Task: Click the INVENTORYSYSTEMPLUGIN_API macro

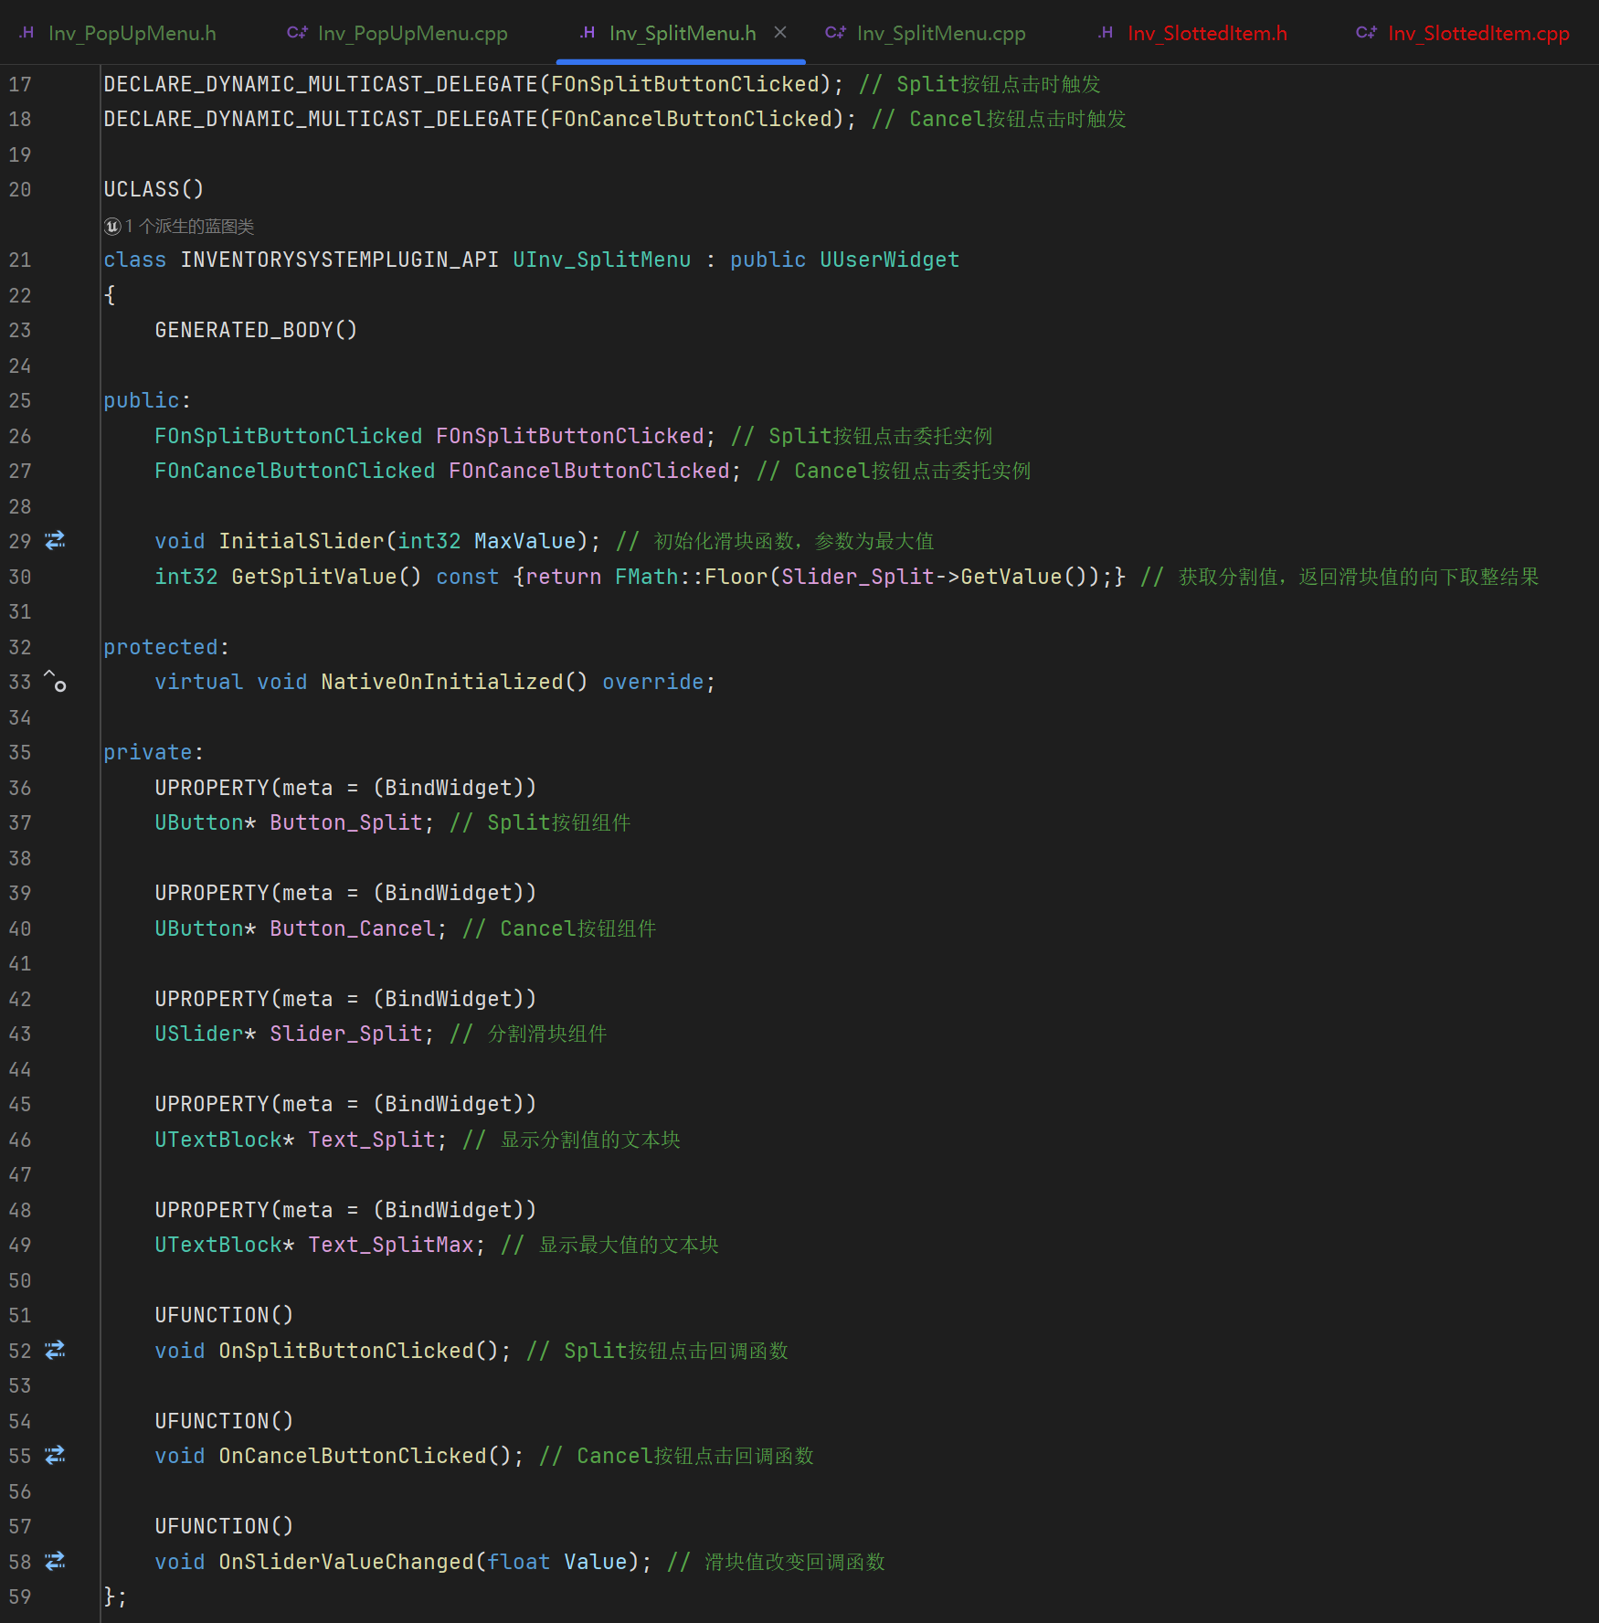Action: [x=340, y=260]
